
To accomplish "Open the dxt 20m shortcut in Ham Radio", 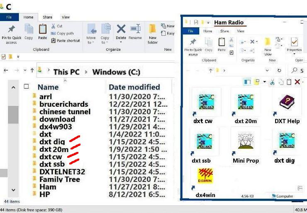I will 246,102.
